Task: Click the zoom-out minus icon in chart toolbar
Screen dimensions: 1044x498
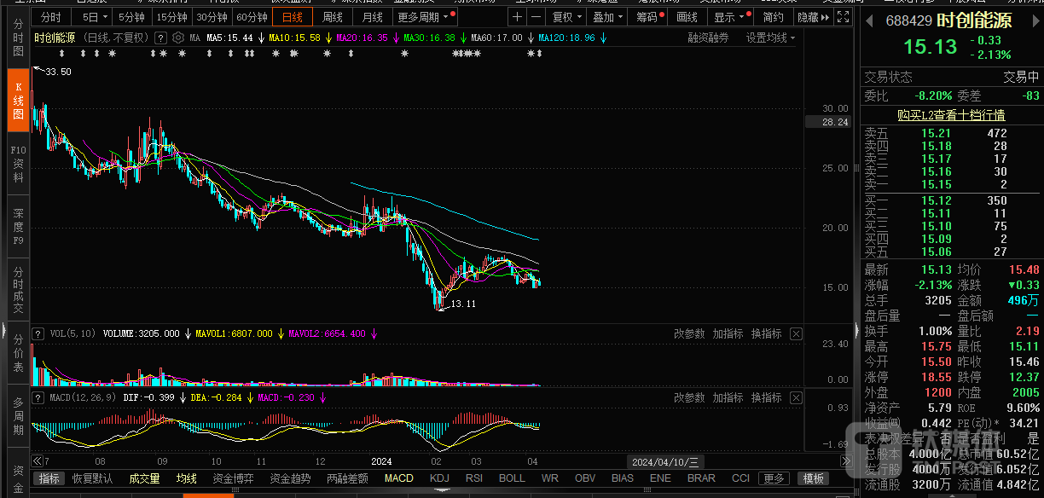Action: click(536, 17)
